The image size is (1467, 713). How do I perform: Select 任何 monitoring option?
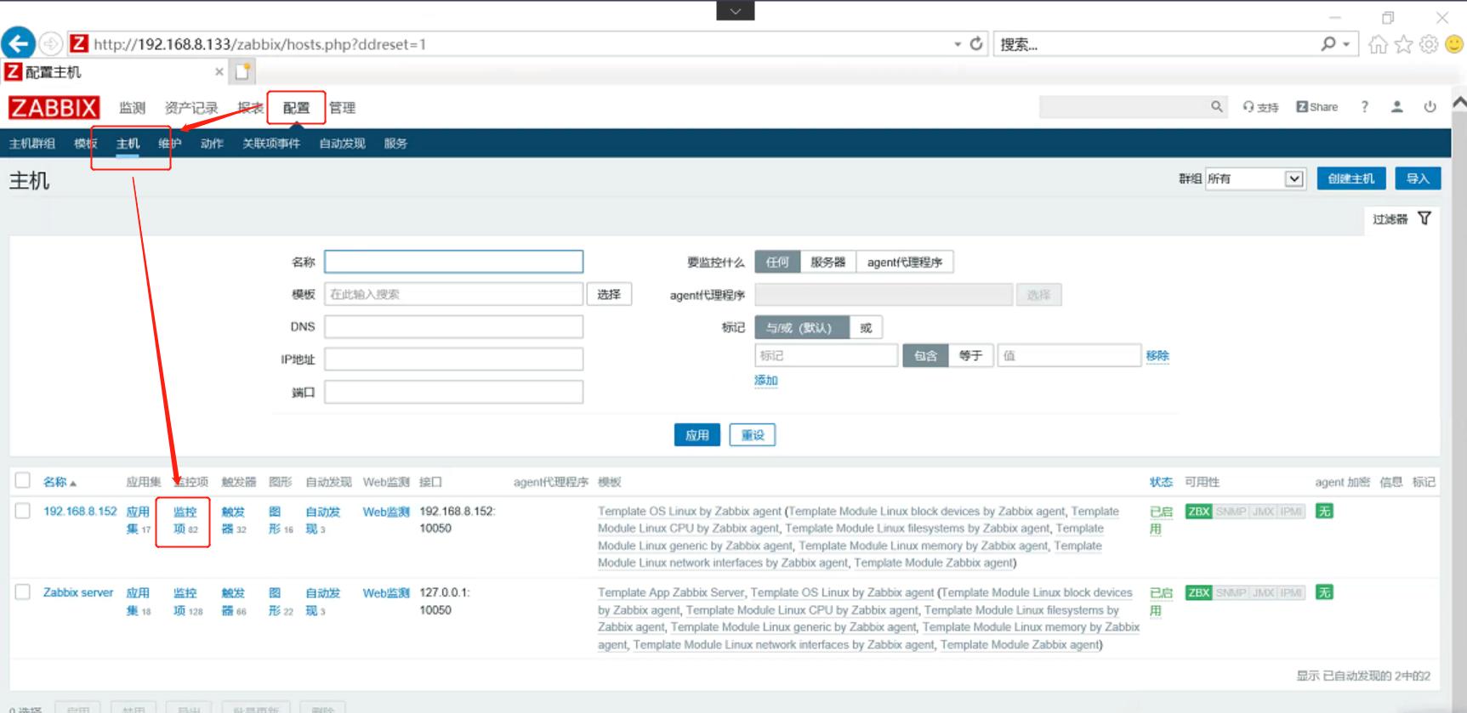coord(777,262)
